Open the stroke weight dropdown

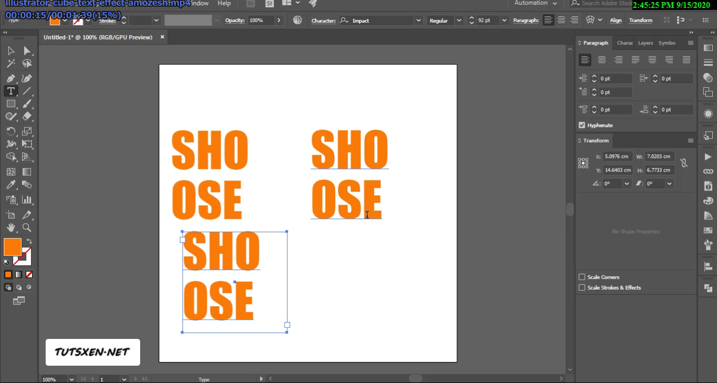[156, 20]
